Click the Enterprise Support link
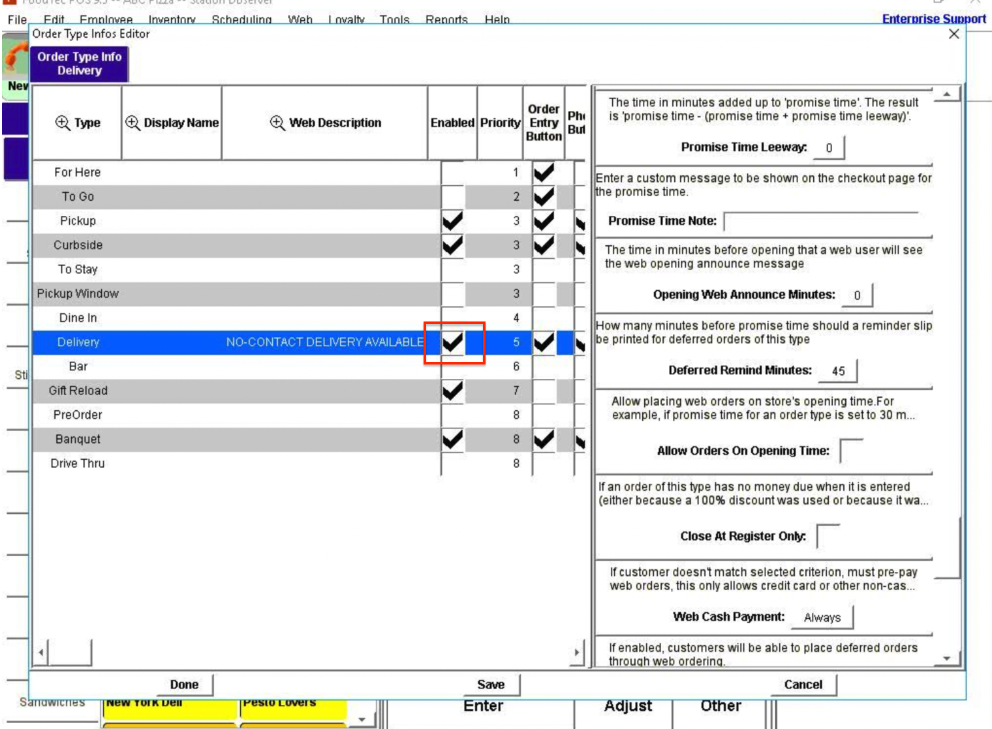The height and width of the screenshot is (729, 992). tap(933, 19)
